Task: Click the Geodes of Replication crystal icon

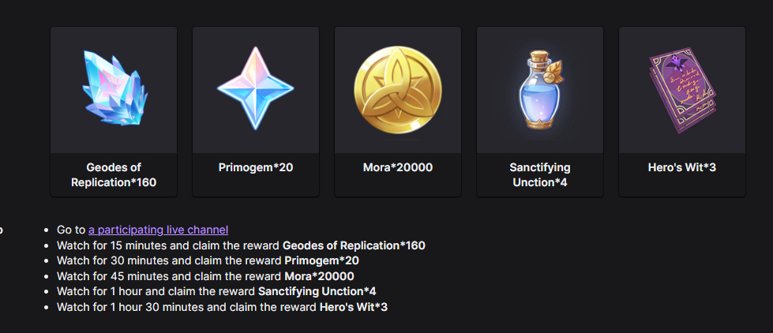Action: [x=114, y=89]
